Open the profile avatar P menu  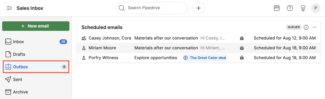tap(316, 8)
